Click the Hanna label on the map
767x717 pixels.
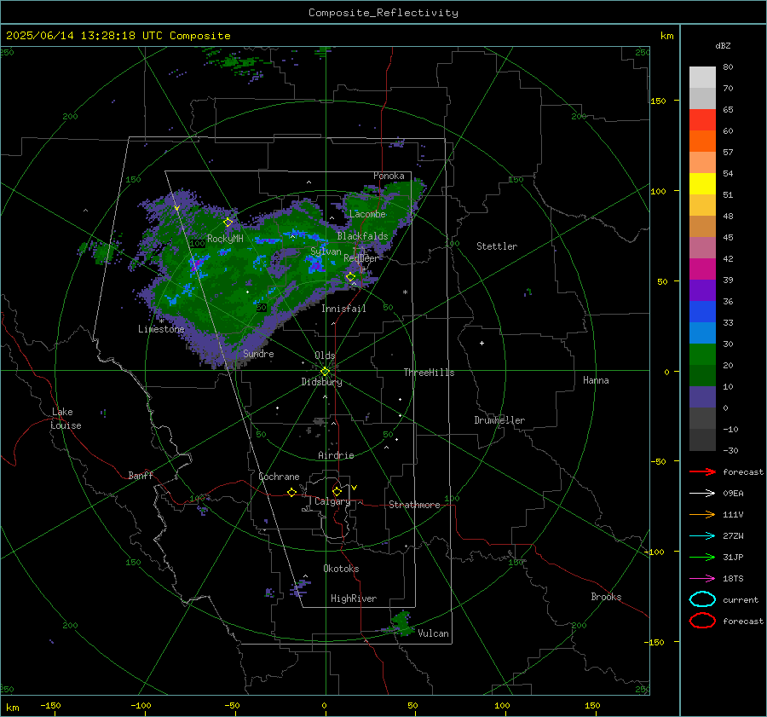[x=596, y=380]
